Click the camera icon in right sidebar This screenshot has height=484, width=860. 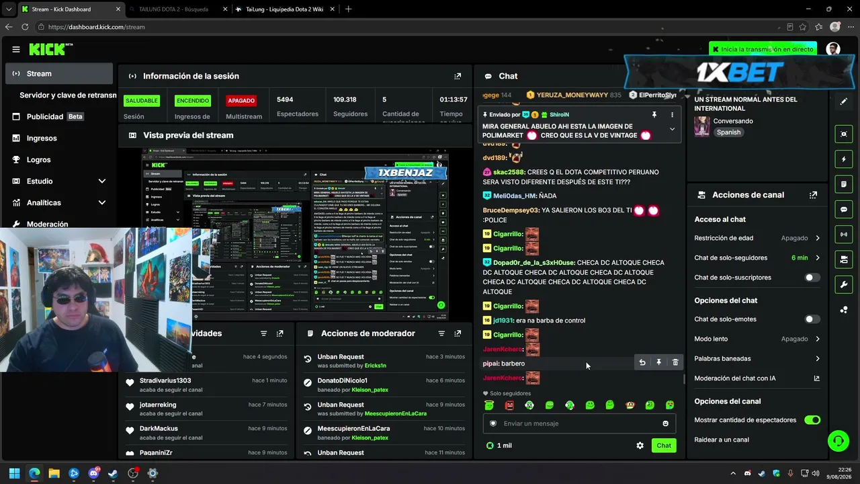point(844,259)
